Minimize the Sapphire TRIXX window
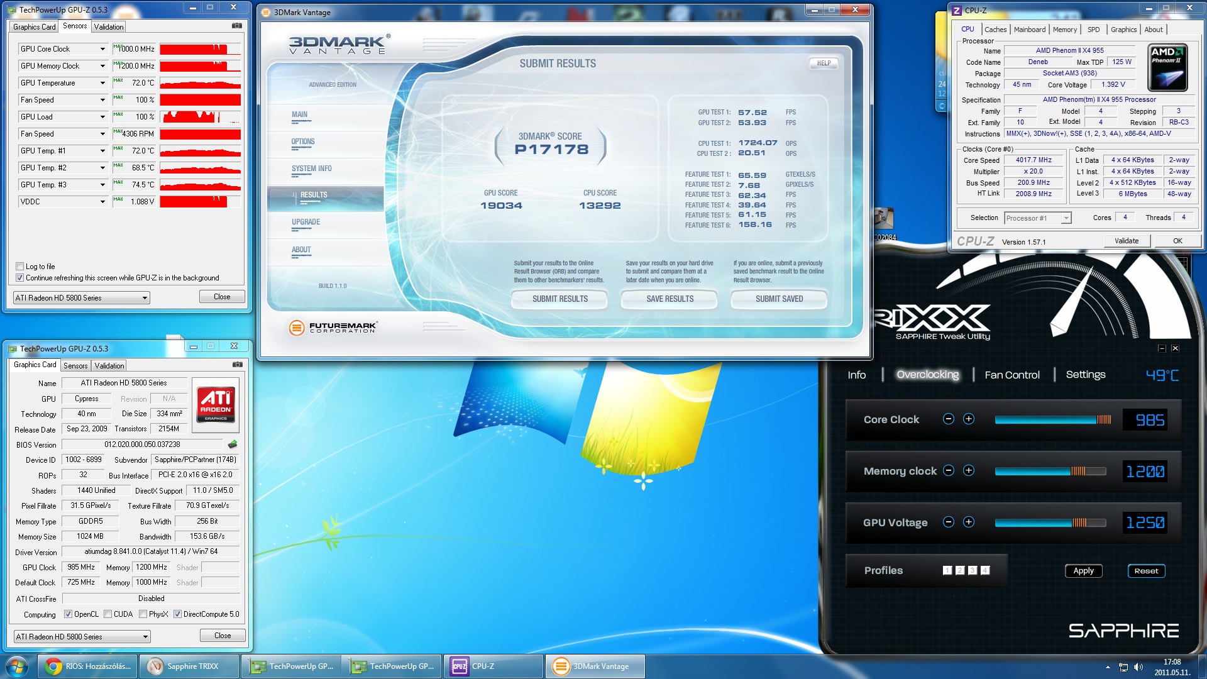The image size is (1207, 679). tap(1162, 348)
